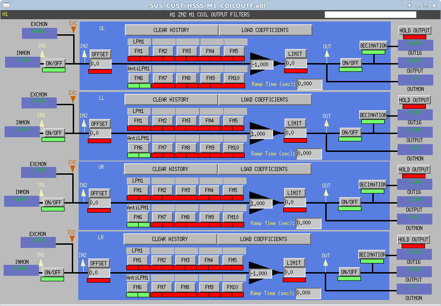The height and width of the screenshot is (306, 441).
Task: Click CLEAR HISTORY for the UL filter
Action: pos(171,30)
